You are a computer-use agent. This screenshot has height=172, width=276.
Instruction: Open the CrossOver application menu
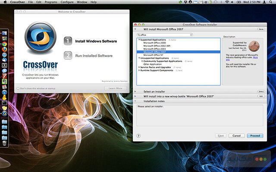click(x=17, y=2)
